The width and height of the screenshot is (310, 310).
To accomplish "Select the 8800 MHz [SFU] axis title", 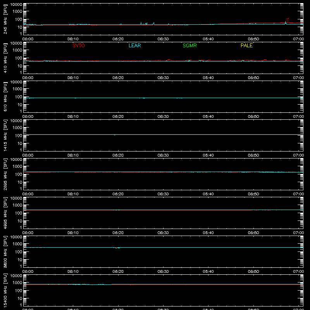I will (5, 252).
